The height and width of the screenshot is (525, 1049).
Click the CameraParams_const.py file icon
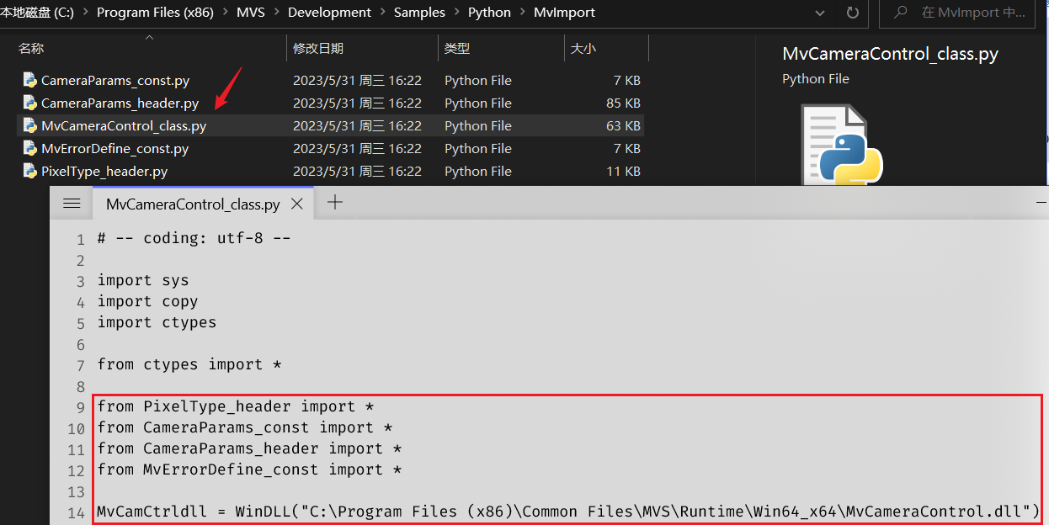(x=30, y=81)
